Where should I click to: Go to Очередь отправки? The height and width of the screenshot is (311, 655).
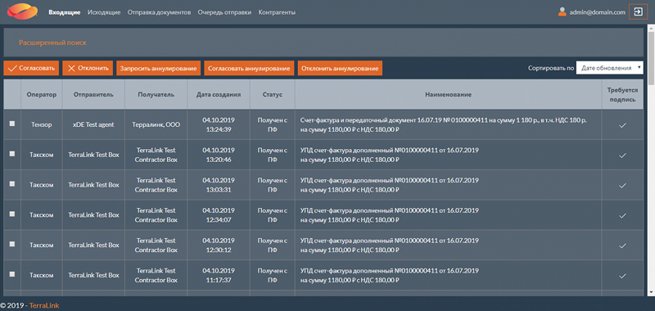point(224,12)
